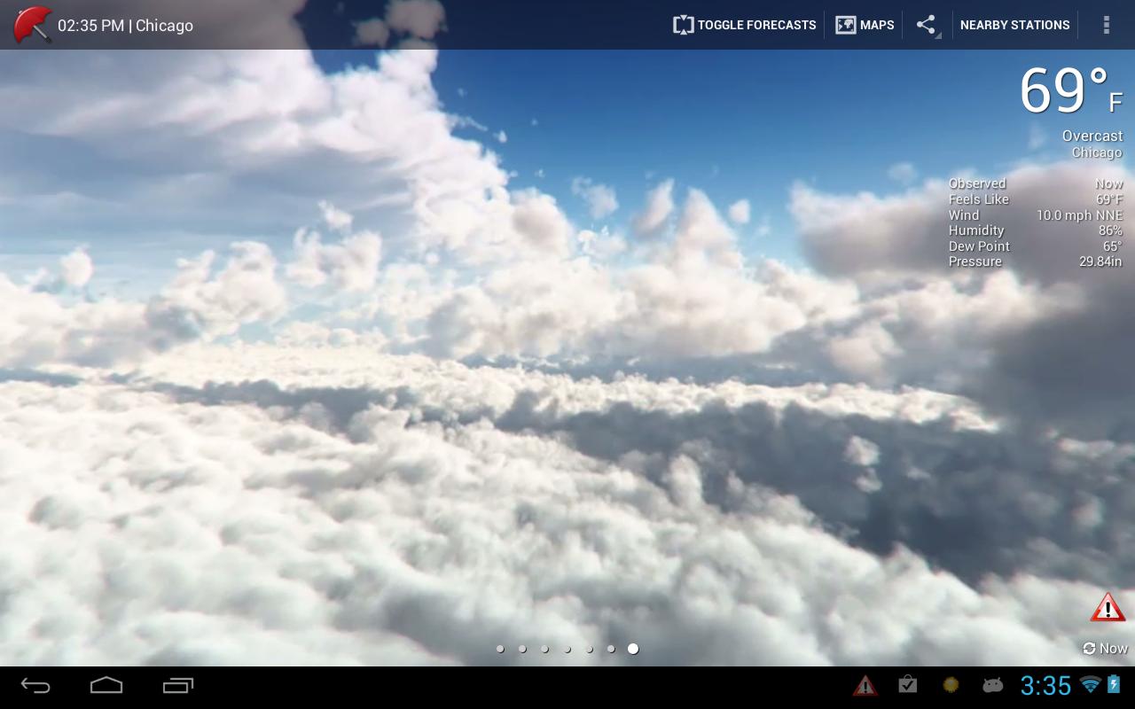The image size is (1135, 709).
Task: Open alert notification in system bar
Action: pos(865,685)
